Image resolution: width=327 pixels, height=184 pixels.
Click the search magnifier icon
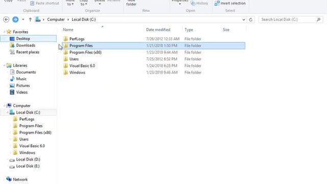[318, 19]
